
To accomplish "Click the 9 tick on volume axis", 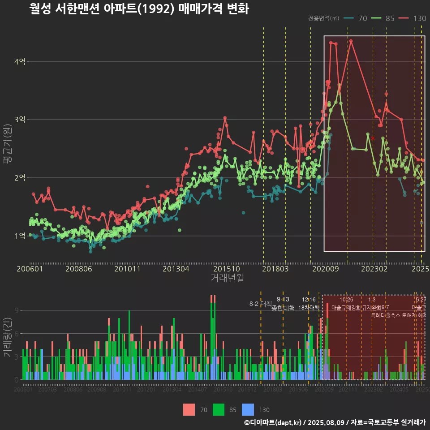I will tap(17, 310).
